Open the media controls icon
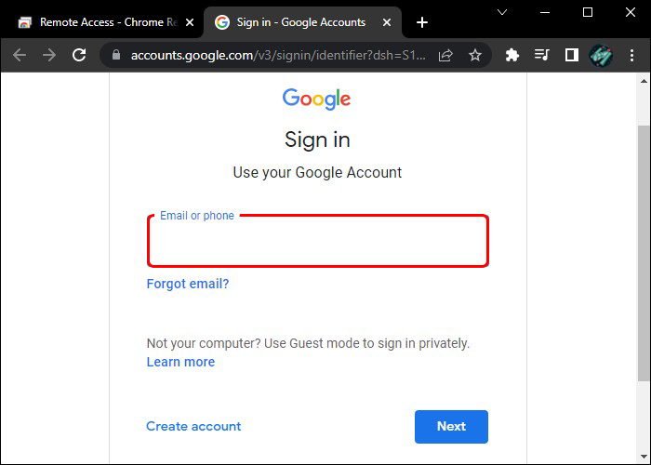Viewport: 651px width, 465px height. (x=541, y=56)
